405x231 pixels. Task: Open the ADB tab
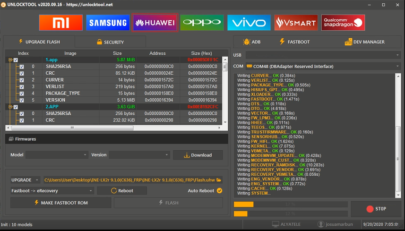pyautogui.click(x=251, y=42)
